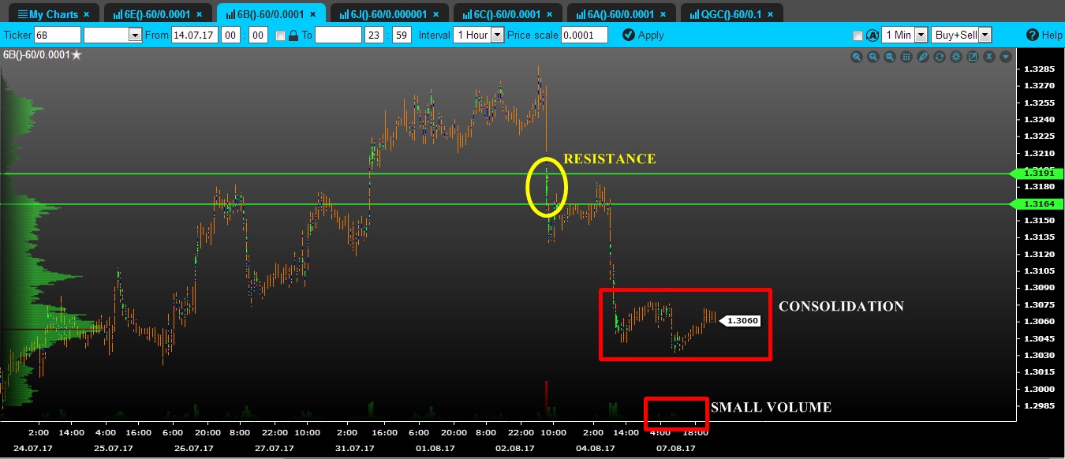Screen dimensions: 1065x459
Task: Open the contract dropdown next to the Ticker field
Action: pyautogui.click(x=135, y=35)
